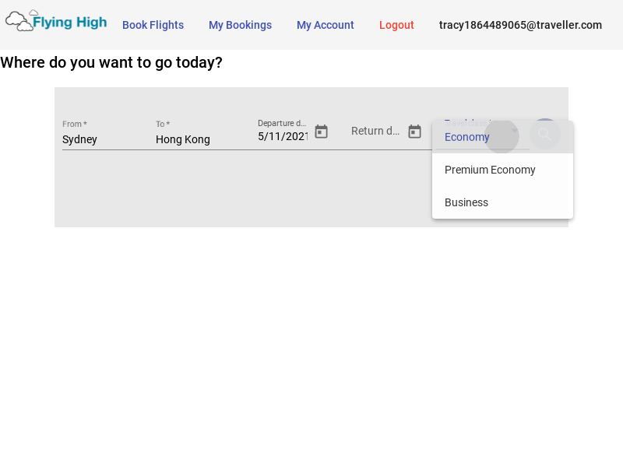Open the Departure date calendar picker
Screen dimensions: 623x467
pyautogui.click(x=321, y=132)
